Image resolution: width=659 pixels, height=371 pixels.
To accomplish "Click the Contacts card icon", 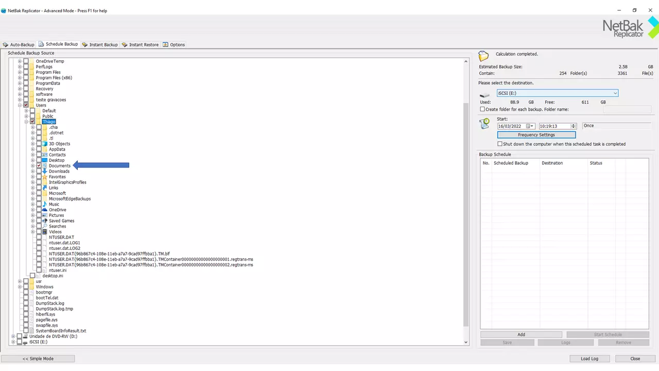I will point(45,155).
